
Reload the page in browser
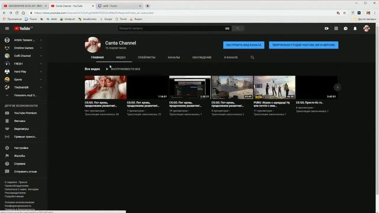tap(17, 13)
